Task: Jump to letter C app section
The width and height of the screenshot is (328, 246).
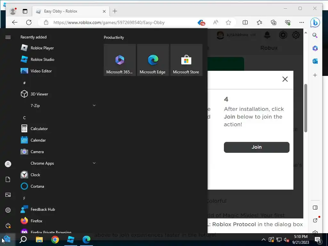Action: pyautogui.click(x=24, y=118)
